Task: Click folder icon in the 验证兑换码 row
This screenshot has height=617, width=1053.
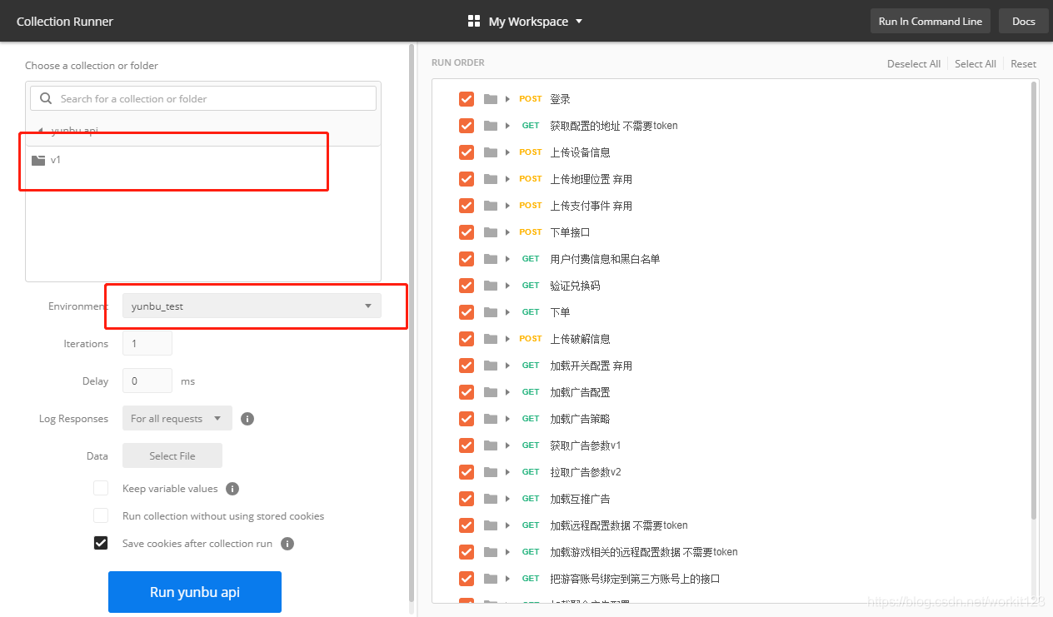Action: coord(490,286)
